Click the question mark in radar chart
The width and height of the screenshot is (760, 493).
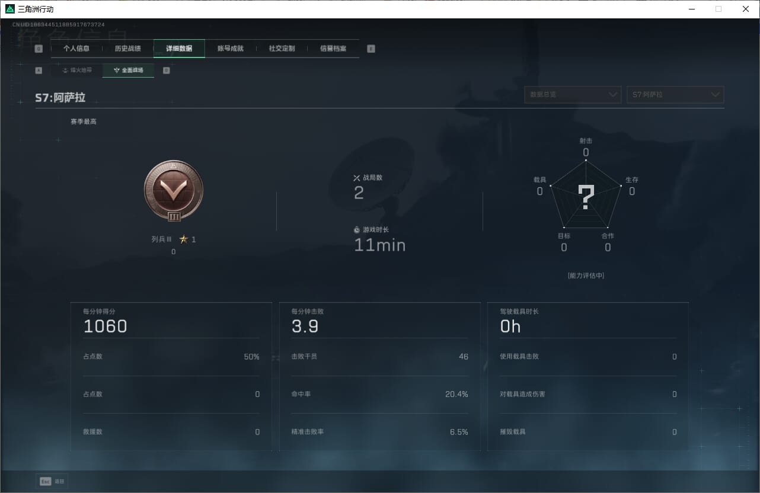coord(586,197)
